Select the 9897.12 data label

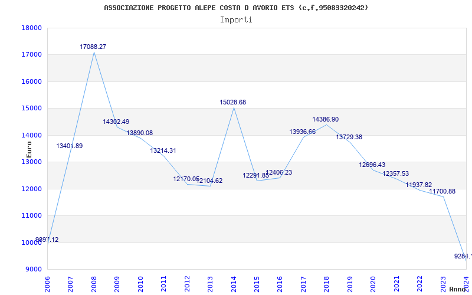click(x=47, y=240)
